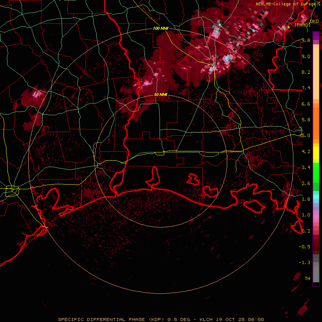This screenshot has height=322, width=322.
Task: Click the 6.6 value on the color scale
Action: (306, 104)
